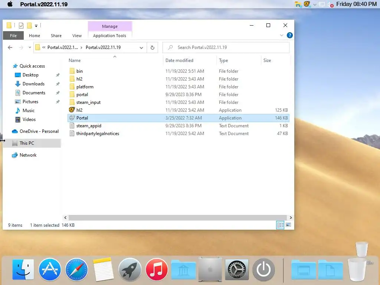Open Explorer help question mark icon

(289, 35)
